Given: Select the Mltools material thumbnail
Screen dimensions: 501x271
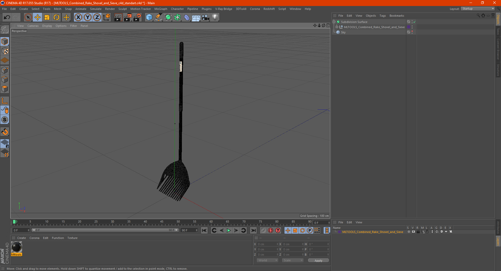Looking at the screenshot, I should 16,247.
